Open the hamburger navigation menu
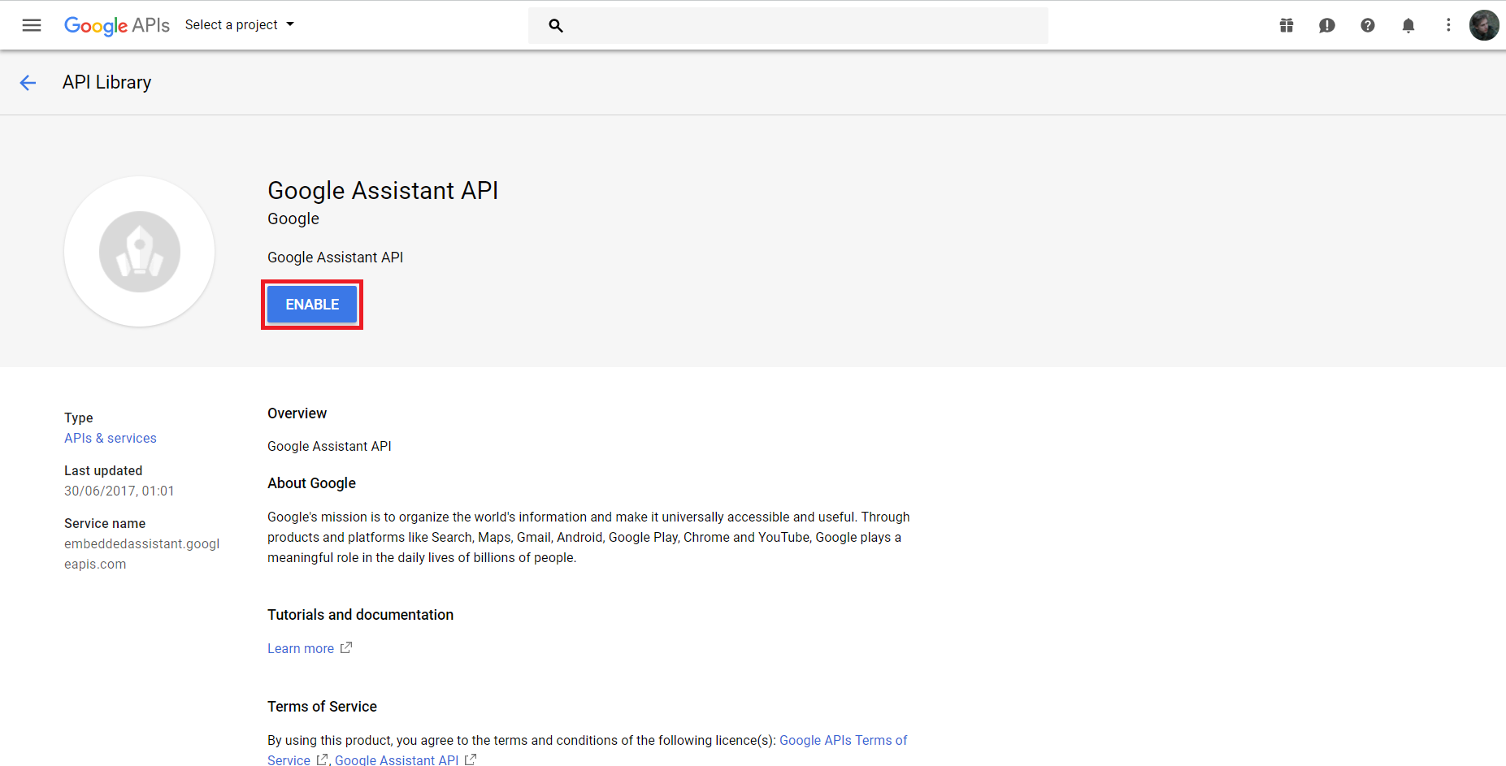The width and height of the screenshot is (1506, 766). 32,25
